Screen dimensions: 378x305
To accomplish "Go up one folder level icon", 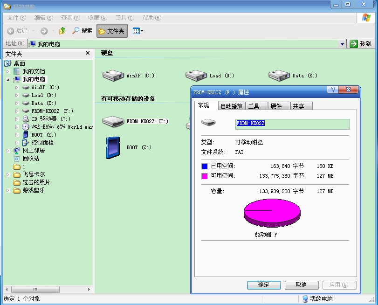I will [x=62, y=31].
